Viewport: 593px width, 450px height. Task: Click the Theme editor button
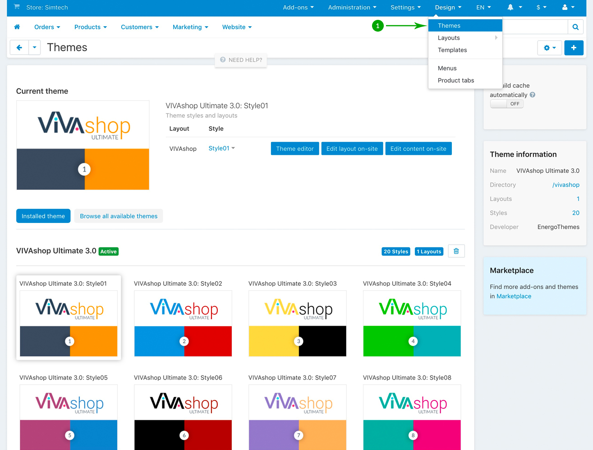point(295,148)
